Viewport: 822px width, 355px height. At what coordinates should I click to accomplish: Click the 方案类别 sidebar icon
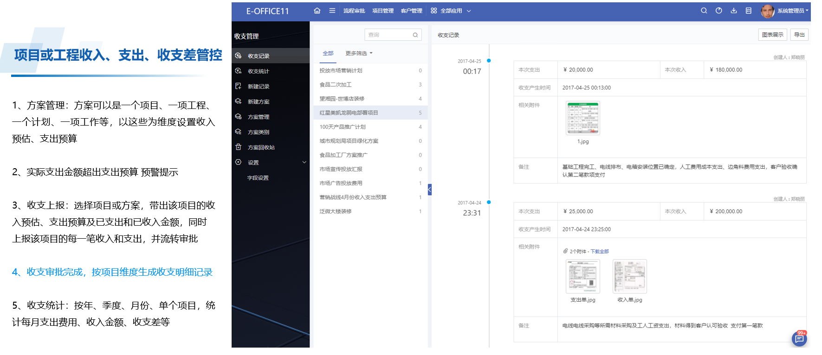238,132
